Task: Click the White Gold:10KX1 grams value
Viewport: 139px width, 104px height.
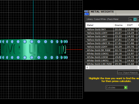Action: [118, 54]
